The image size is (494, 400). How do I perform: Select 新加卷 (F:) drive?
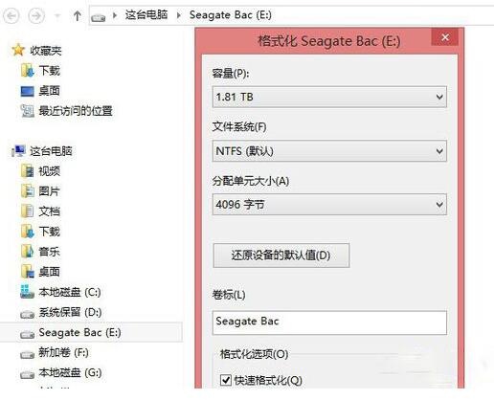[63, 352]
